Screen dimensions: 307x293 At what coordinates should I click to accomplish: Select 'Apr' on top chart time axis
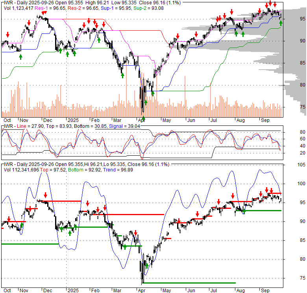[141, 120]
